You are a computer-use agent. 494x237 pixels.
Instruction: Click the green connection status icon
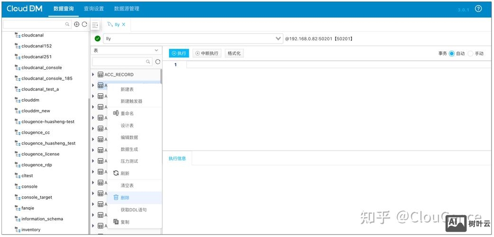(x=98, y=38)
